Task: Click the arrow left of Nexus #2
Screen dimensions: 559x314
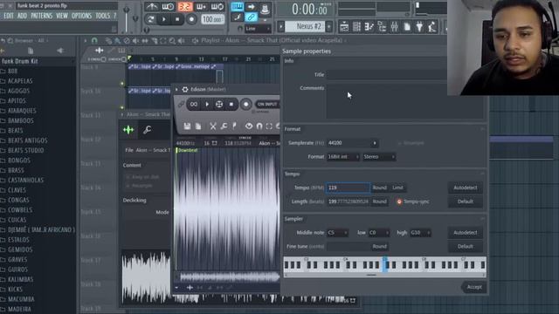Action: pos(281,26)
